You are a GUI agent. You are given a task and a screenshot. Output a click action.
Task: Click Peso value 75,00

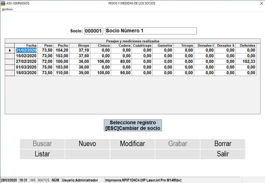point(46,67)
